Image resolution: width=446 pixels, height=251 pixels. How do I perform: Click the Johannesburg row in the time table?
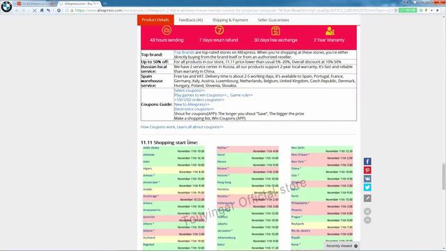(x=248, y=239)
